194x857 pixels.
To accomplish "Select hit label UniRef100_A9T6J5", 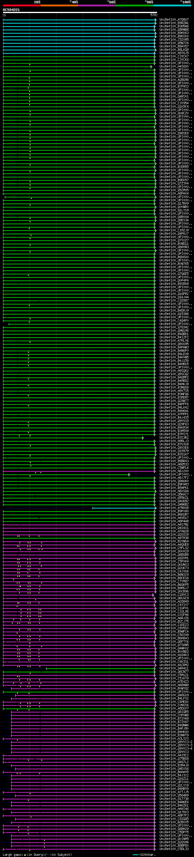I will pos(174,53).
